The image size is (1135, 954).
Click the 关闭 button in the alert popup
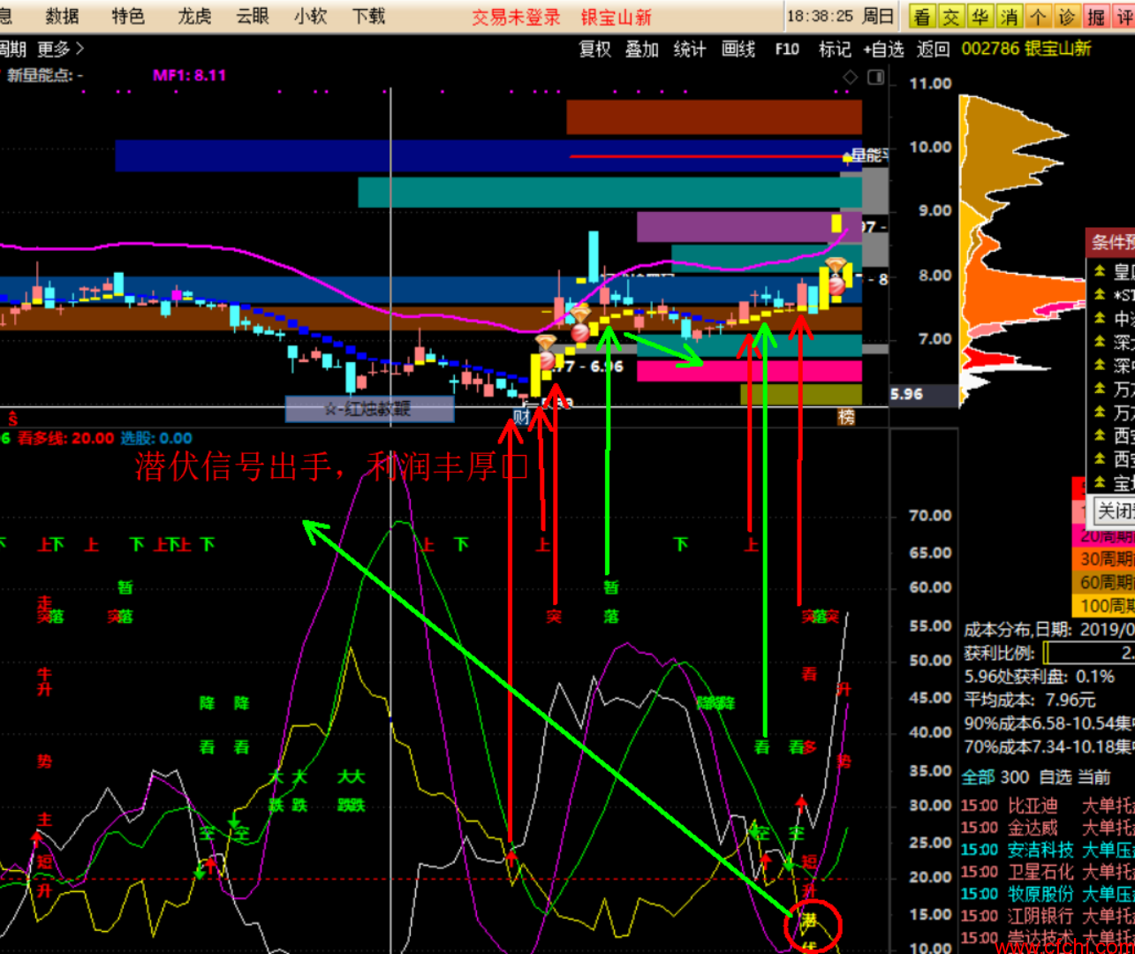pyautogui.click(x=1115, y=511)
